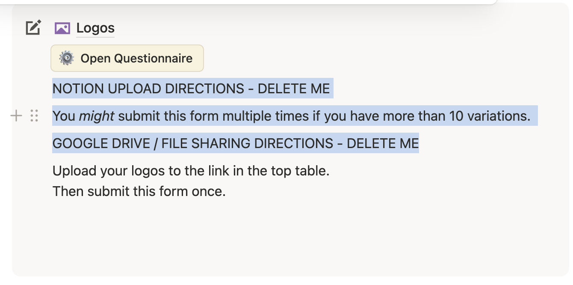This screenshot has width=573, height=285.
Task: Click the "Then submit this form once." line
Action: [x=139, y=191]
